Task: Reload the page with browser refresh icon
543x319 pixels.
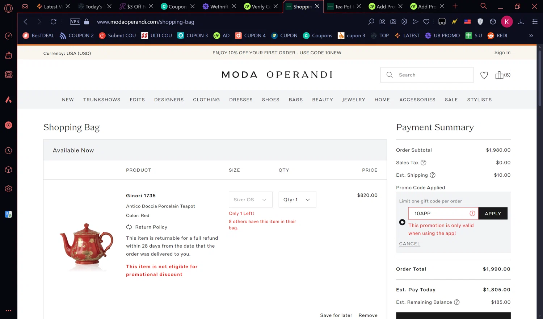Action: [x=53, y=22]
